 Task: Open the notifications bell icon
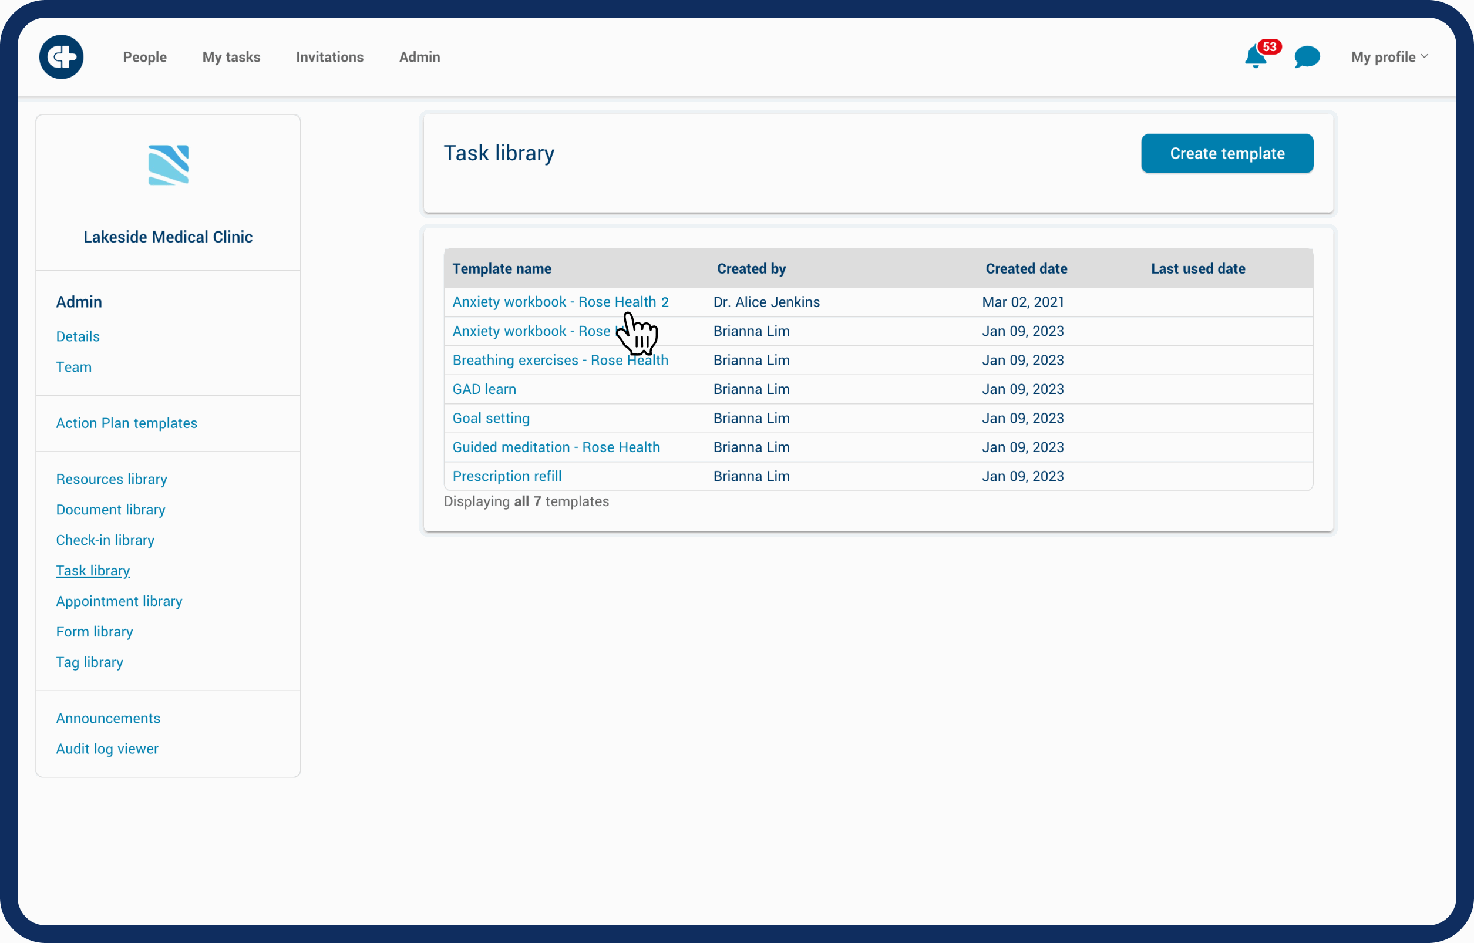tap(1255, 58)
